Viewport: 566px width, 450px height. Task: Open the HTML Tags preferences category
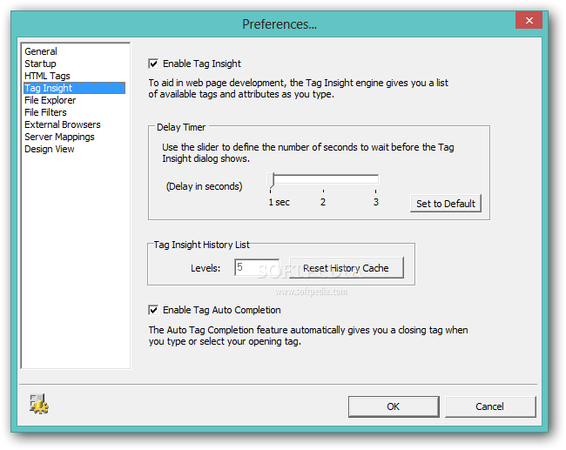click(x=74, y=76)
